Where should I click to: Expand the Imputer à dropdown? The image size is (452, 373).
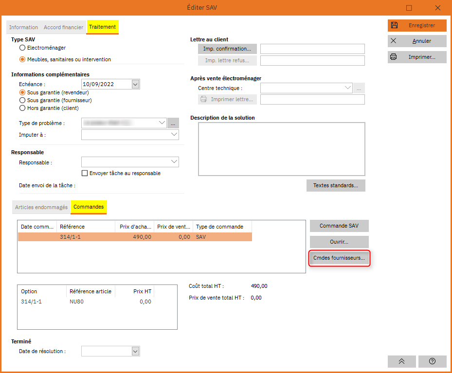coord(174,135)
